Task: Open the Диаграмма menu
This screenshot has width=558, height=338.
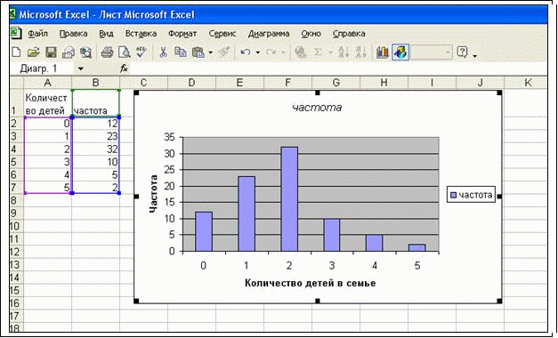Action: point(269,34)
